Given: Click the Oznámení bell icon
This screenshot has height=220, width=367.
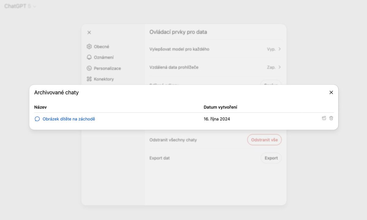Looking at the screenshot, I should pos(89,57).
